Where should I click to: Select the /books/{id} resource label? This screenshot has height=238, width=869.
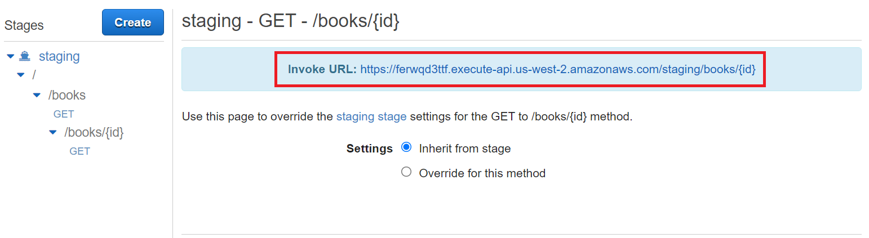pyautogui.click(x=94, y=132)
